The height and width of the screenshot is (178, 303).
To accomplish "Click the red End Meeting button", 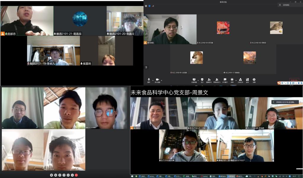I will [x=294, y=80].
